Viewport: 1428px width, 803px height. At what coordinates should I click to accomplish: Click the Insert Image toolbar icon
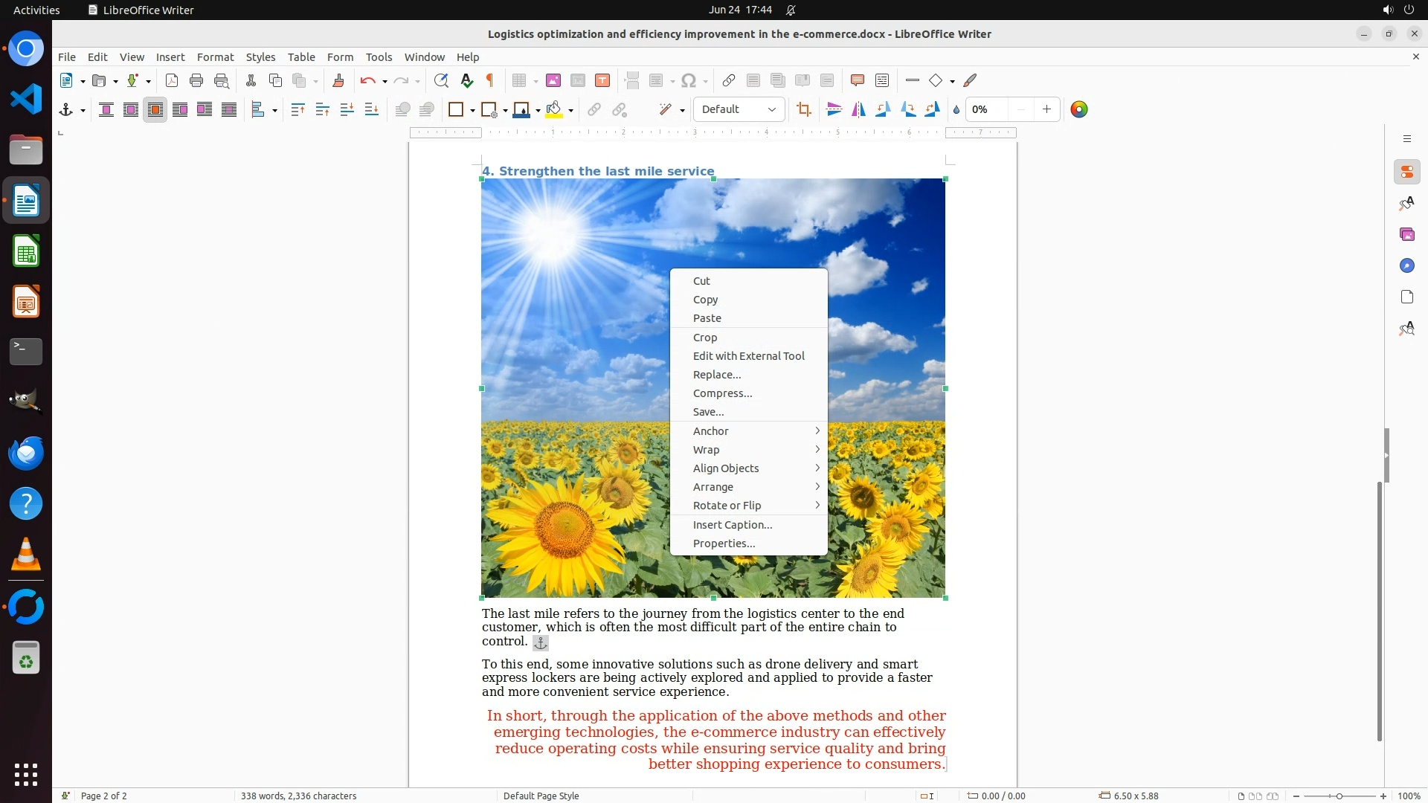click(553, 80)
